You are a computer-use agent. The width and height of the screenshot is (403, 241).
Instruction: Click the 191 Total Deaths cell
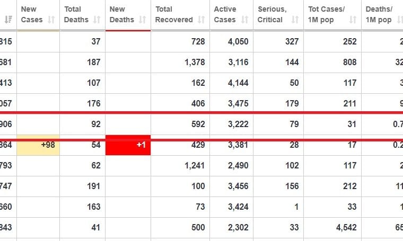pyautogui.click(x=83, y=186)
